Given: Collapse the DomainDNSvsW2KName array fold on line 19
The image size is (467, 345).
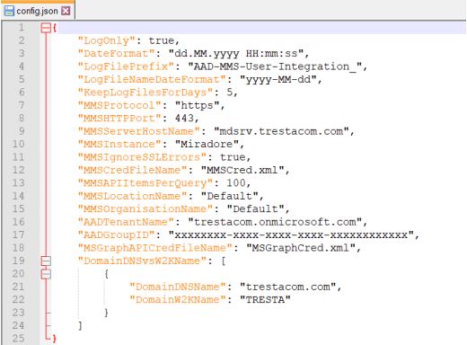Looking at the screenshot, I should click(46, 261).
